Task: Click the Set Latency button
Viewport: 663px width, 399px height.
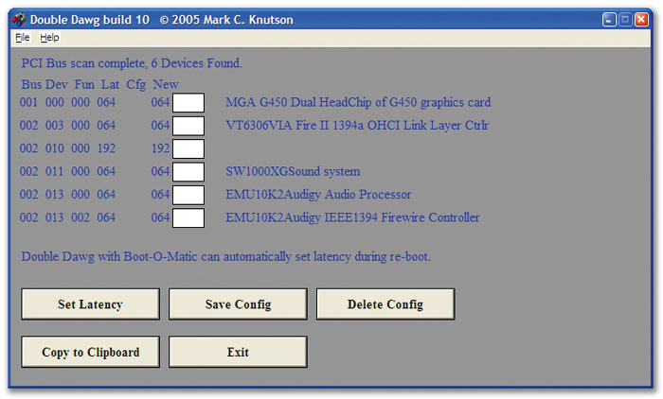Action: coord(91,304)
